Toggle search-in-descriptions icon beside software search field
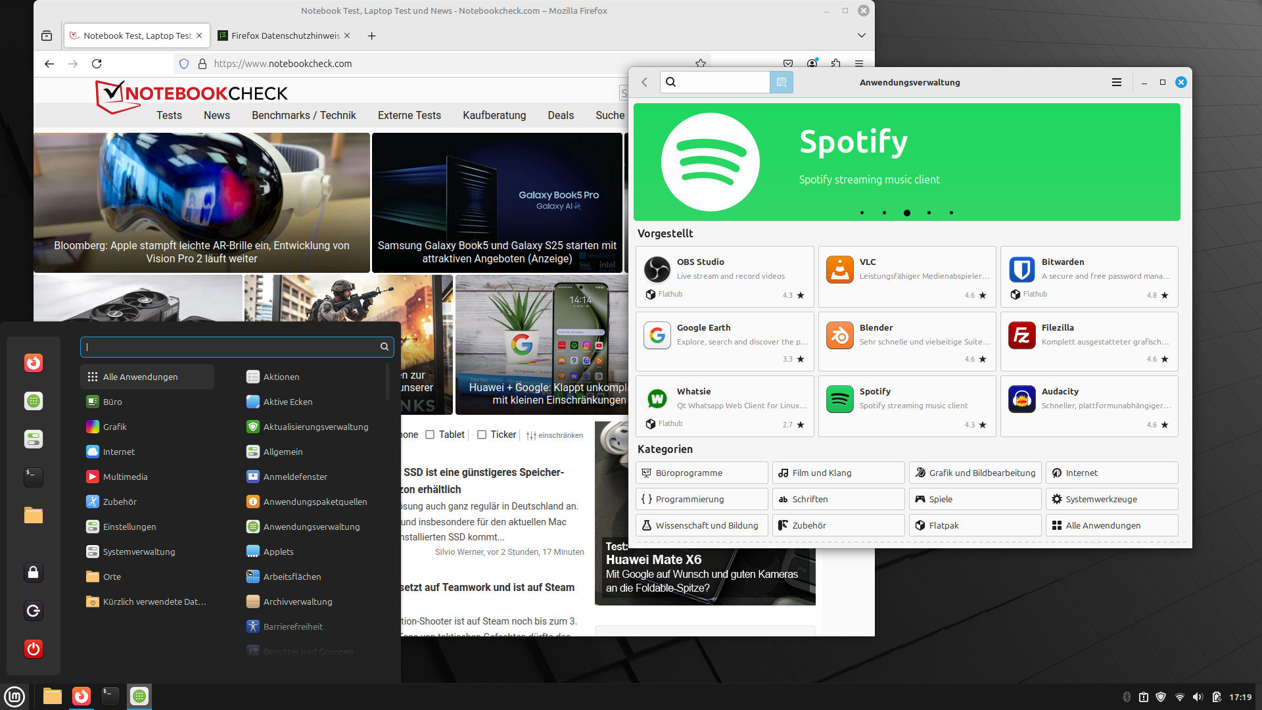The width and height of the screenshot is (1262, 710). point(782,82)
